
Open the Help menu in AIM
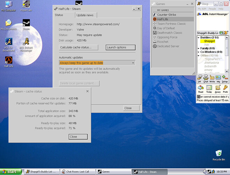coord(221,9)
